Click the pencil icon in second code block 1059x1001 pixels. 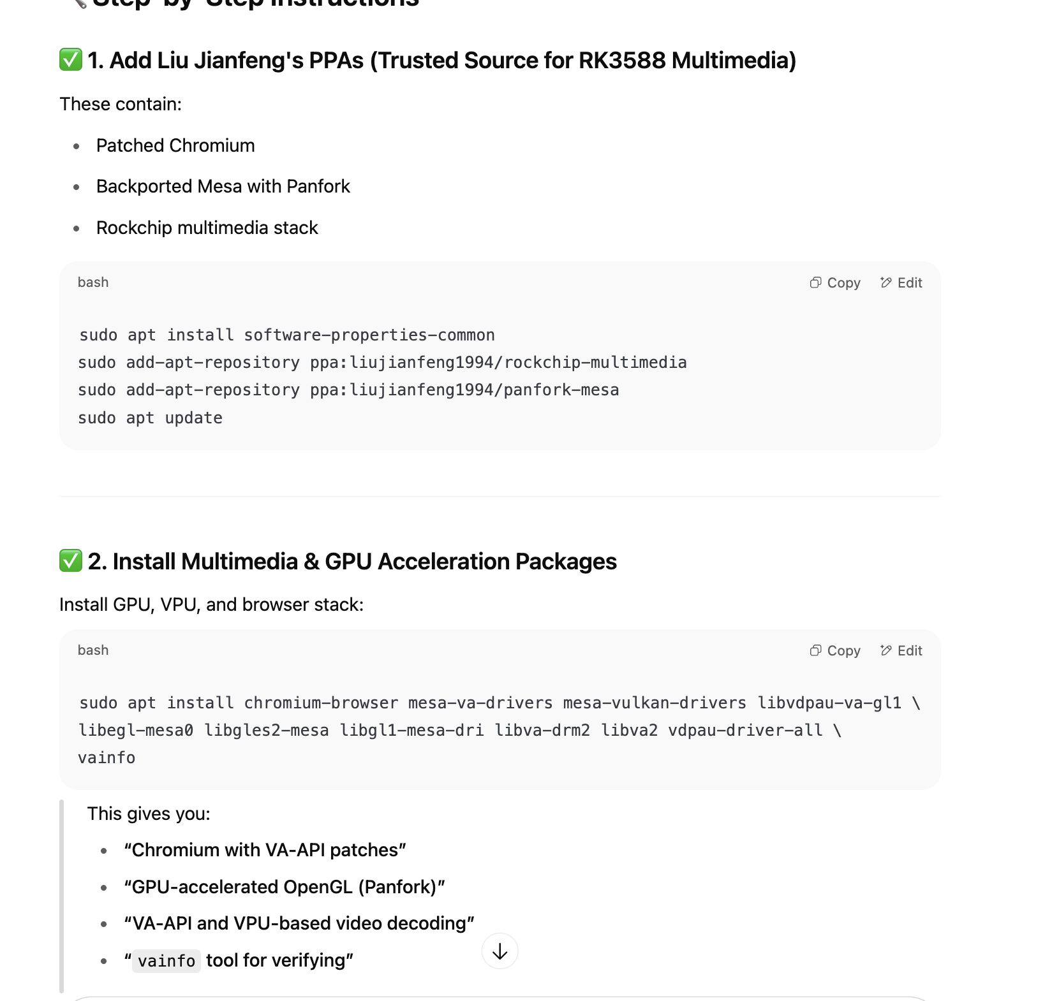[x=885, y=650]
